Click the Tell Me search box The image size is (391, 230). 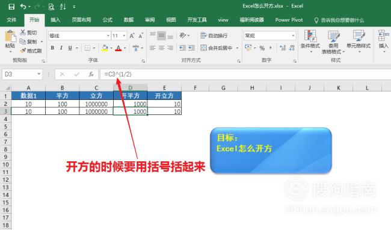coord(339,20)
